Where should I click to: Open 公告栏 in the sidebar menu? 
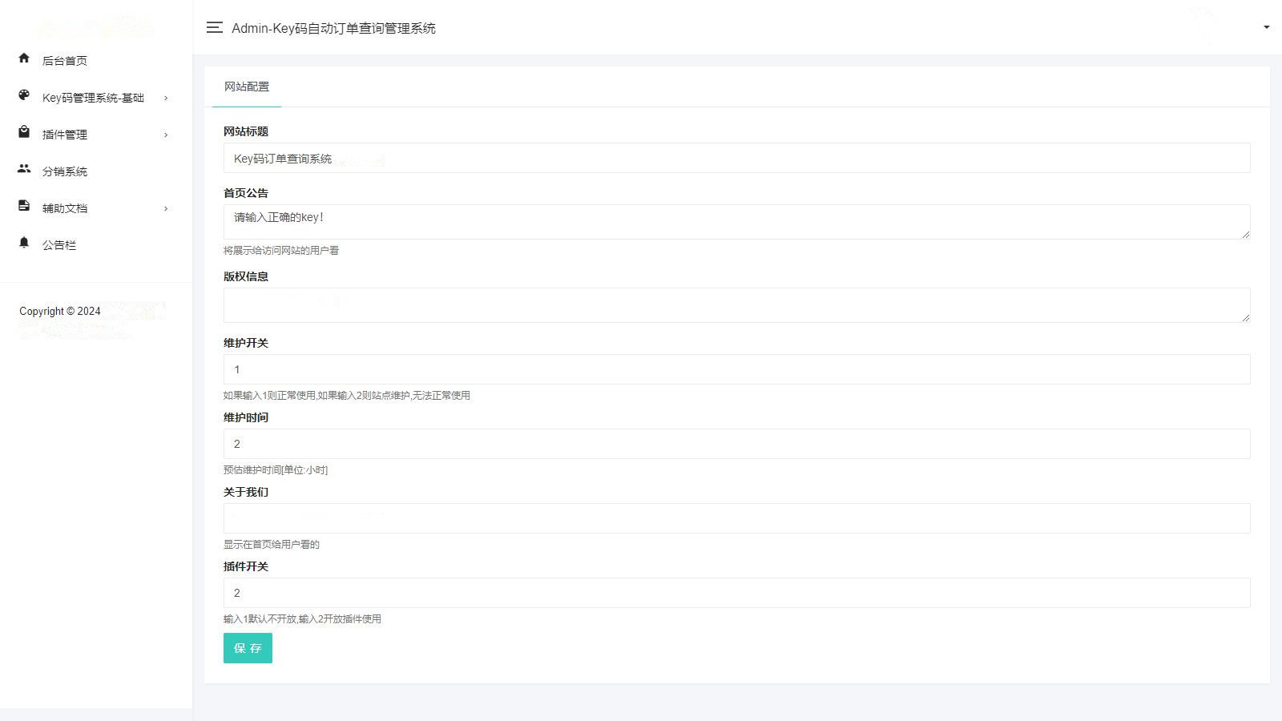click(59, 245)
